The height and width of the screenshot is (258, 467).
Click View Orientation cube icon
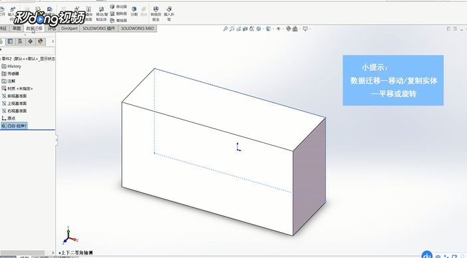(x=259, y=29)
